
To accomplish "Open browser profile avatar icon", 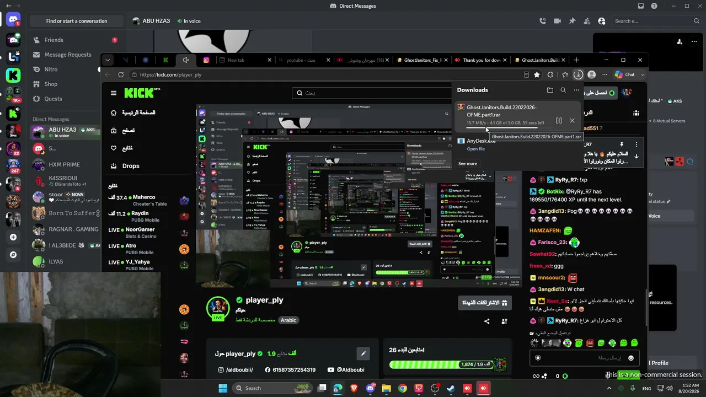I will [x=592, y=74].
